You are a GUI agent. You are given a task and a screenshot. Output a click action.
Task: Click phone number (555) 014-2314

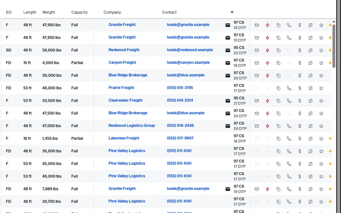(180, 100)
